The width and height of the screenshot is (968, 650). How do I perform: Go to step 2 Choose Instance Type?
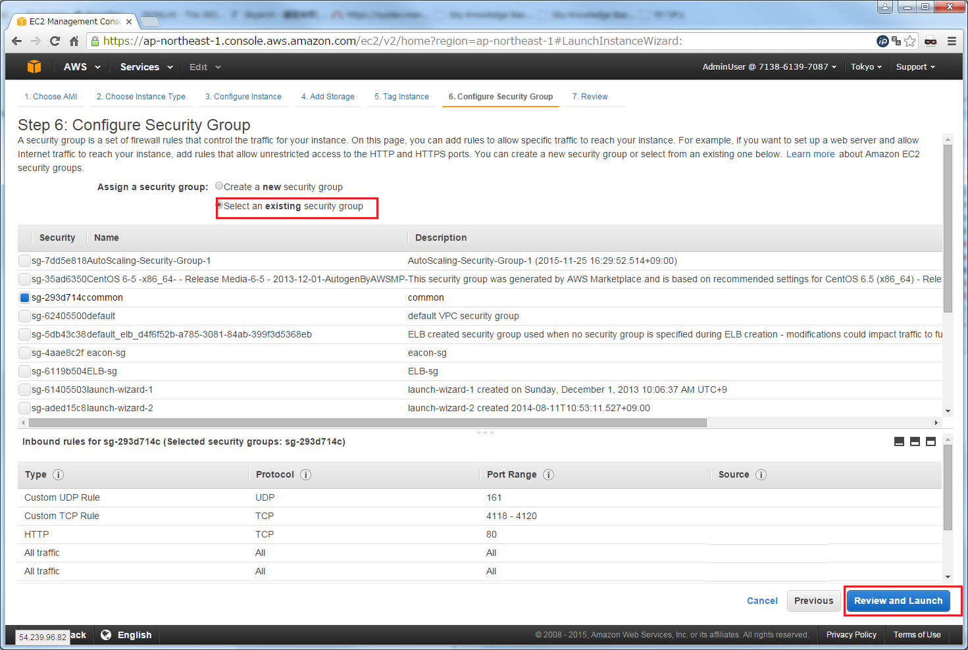tap(141, 97)
